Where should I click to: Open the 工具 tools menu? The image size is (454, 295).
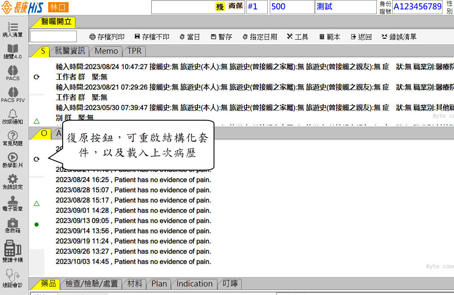click(x=297, y=37)
